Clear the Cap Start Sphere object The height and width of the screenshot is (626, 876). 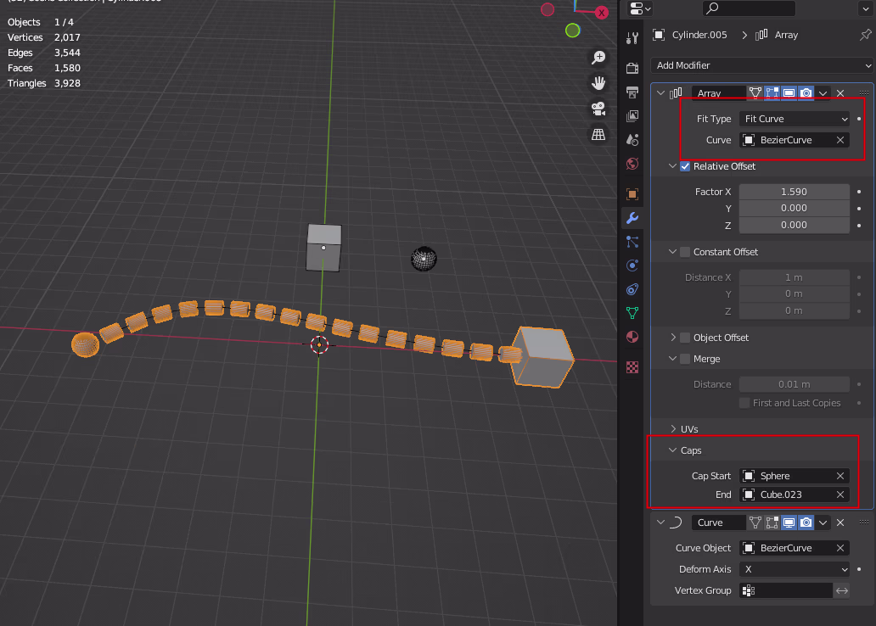point(840,476)
